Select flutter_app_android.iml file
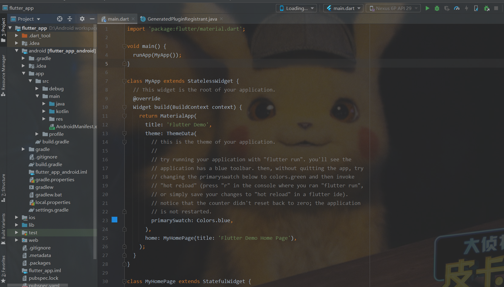Viewport: 504px width, 287px height. pos(58,172)
